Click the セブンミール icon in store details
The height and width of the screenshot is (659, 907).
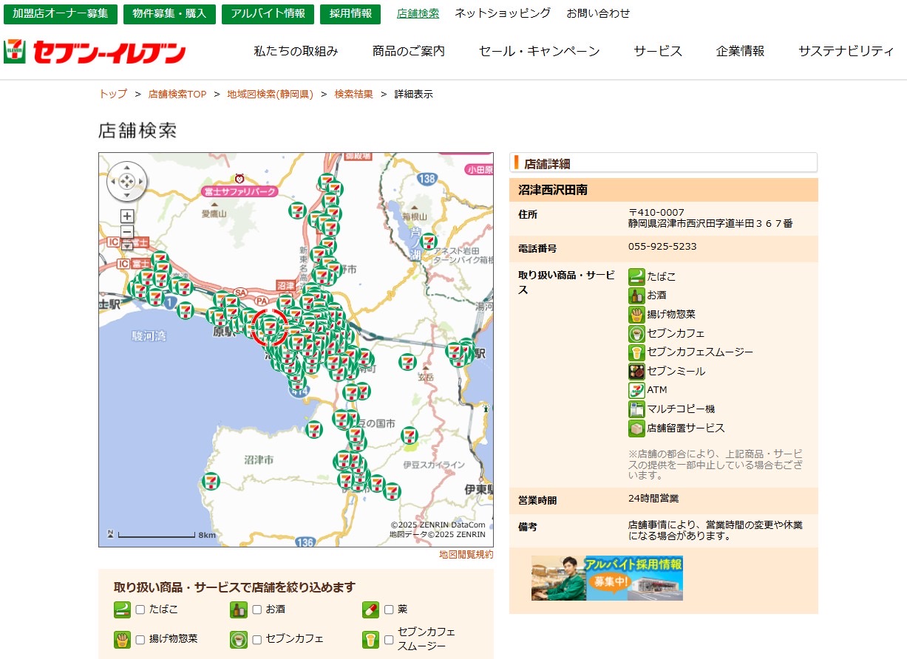tap(636, 372)
